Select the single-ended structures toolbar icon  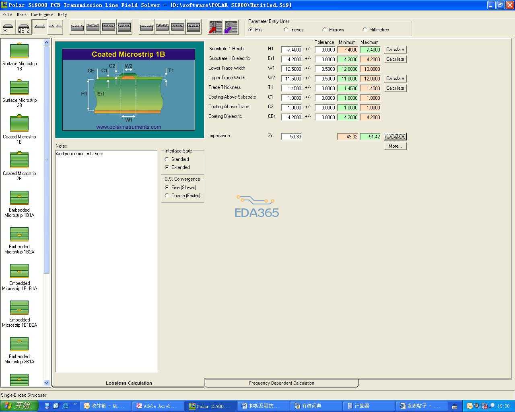point(40,27)
